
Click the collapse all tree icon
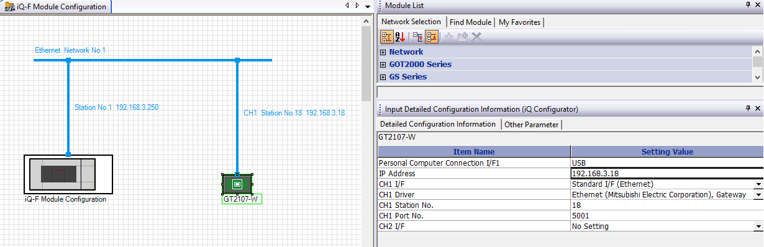(432, 37)
